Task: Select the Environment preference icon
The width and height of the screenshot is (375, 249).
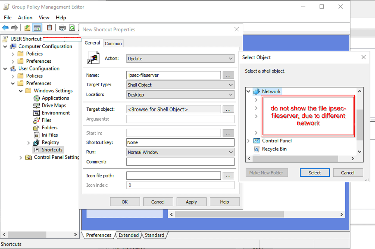Action: 36,113
